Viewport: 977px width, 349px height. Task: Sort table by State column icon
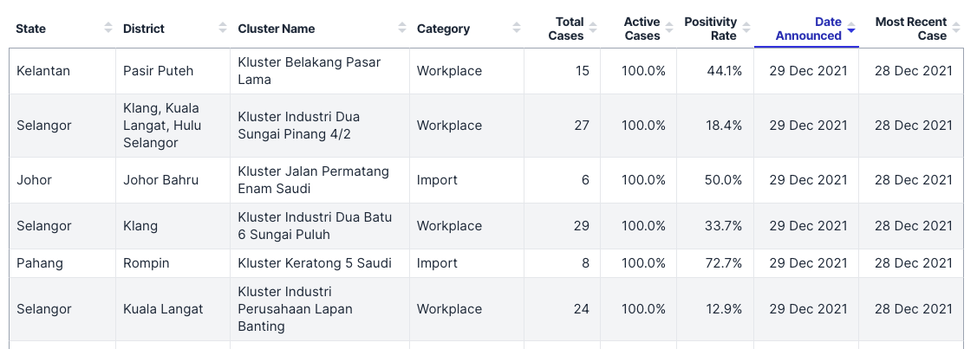(x=108, y=28)
